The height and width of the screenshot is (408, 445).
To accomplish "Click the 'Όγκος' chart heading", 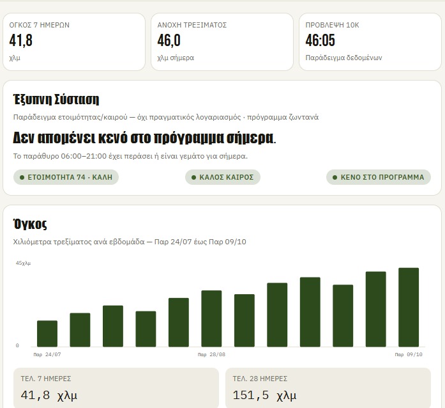I will pyautogui.click(x=30, y=224).
